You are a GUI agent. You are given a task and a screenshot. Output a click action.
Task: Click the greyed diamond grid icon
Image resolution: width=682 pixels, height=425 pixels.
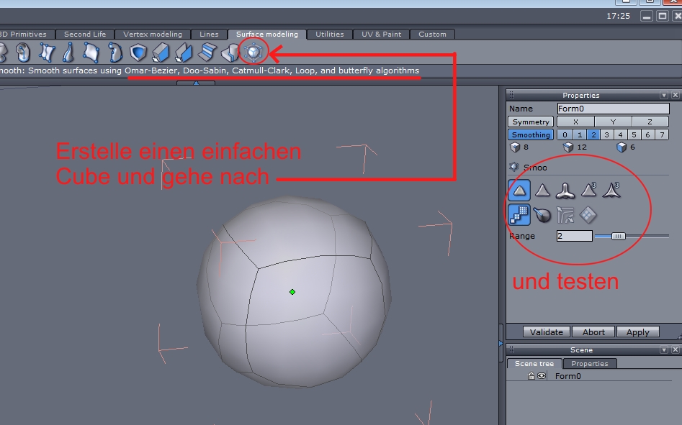click(x=588, y=215)
